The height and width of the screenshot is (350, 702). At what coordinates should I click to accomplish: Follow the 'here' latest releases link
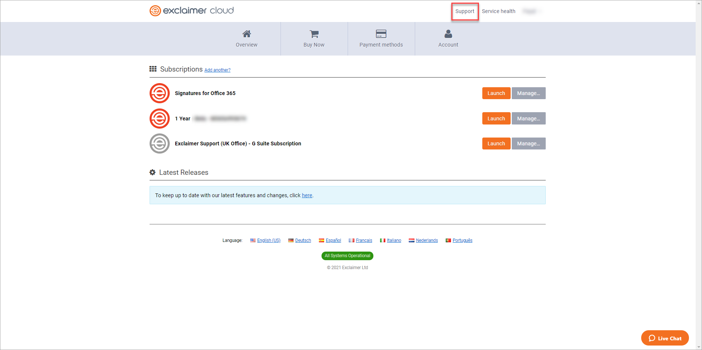307,195
